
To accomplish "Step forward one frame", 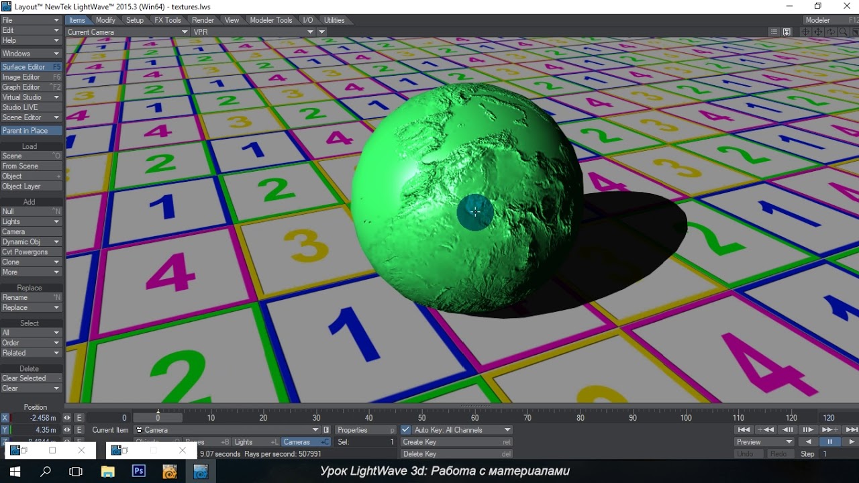I will (808, 430).
